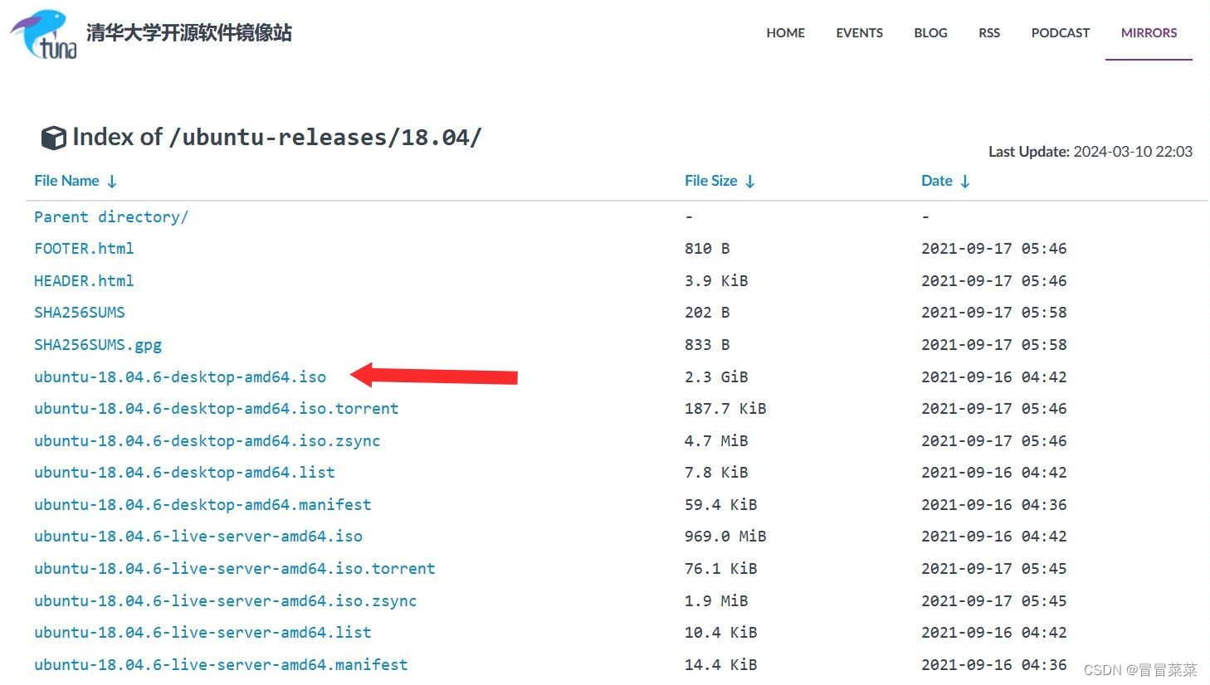1210x685 pixels.
Task: Open ubuntu-18.04.6-desktop-amd64.manifest
Action: click(202, 505)
